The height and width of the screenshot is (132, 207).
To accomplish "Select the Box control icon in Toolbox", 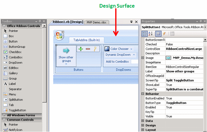I will [5, 36].
